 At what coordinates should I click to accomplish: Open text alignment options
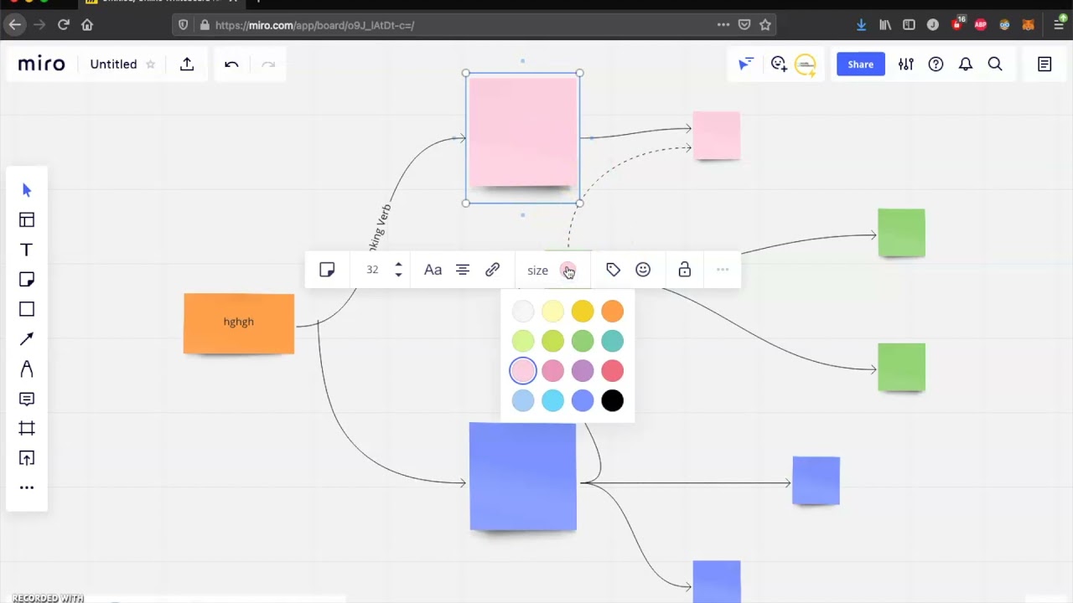pos(463,270)
